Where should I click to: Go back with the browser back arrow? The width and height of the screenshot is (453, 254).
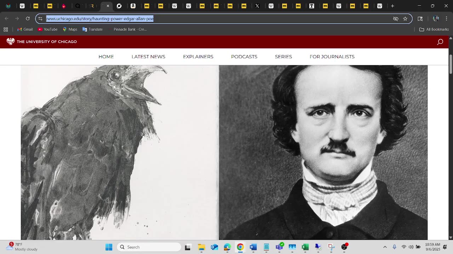pos(7,19)
